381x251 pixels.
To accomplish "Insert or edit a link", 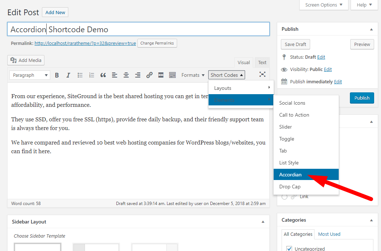I will [149, 75].
